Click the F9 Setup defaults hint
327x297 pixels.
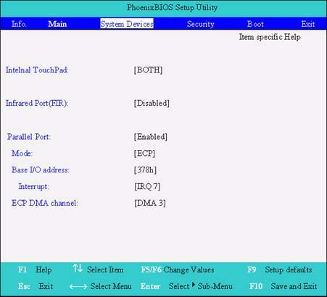click(280, 269)
